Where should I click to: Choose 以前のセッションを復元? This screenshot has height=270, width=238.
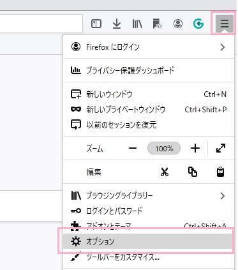pyautogui.click(x=149, y=124)
